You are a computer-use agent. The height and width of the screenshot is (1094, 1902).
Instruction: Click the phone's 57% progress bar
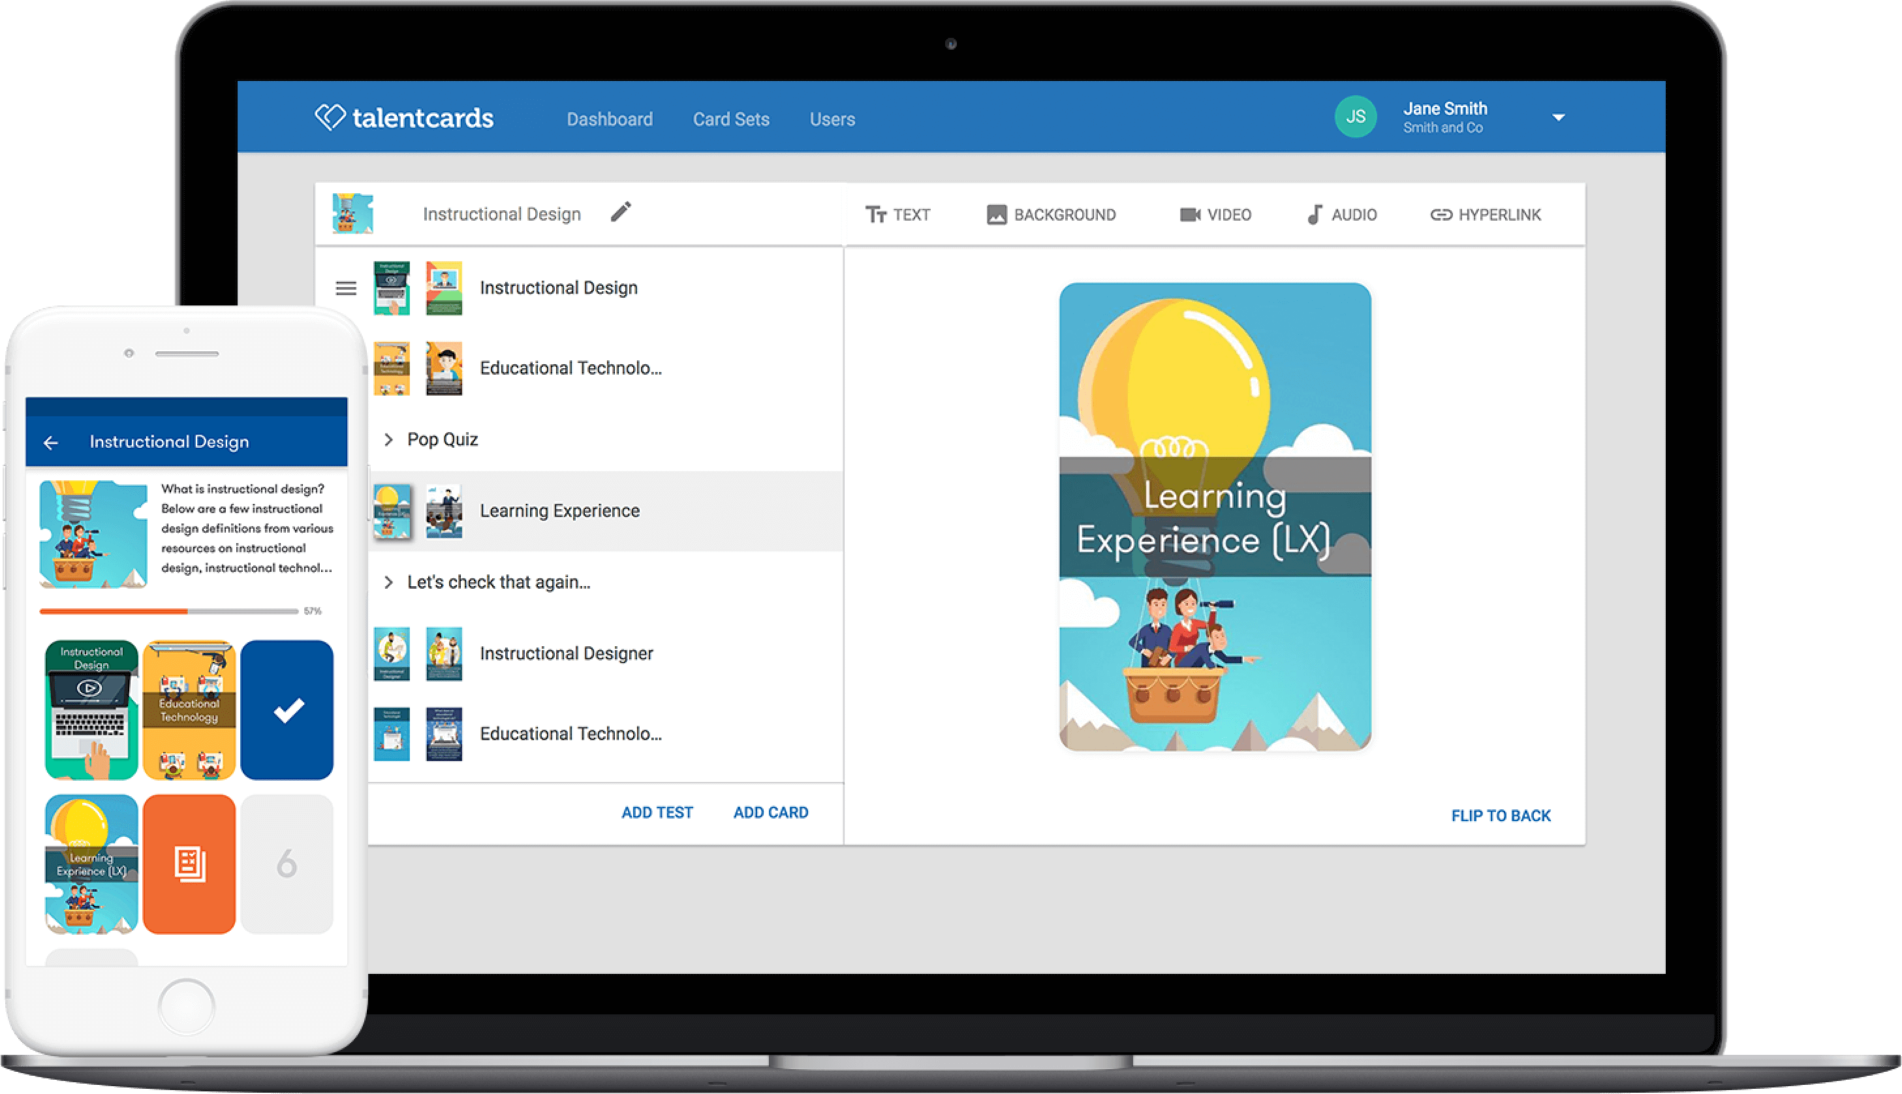pos(169,611)
